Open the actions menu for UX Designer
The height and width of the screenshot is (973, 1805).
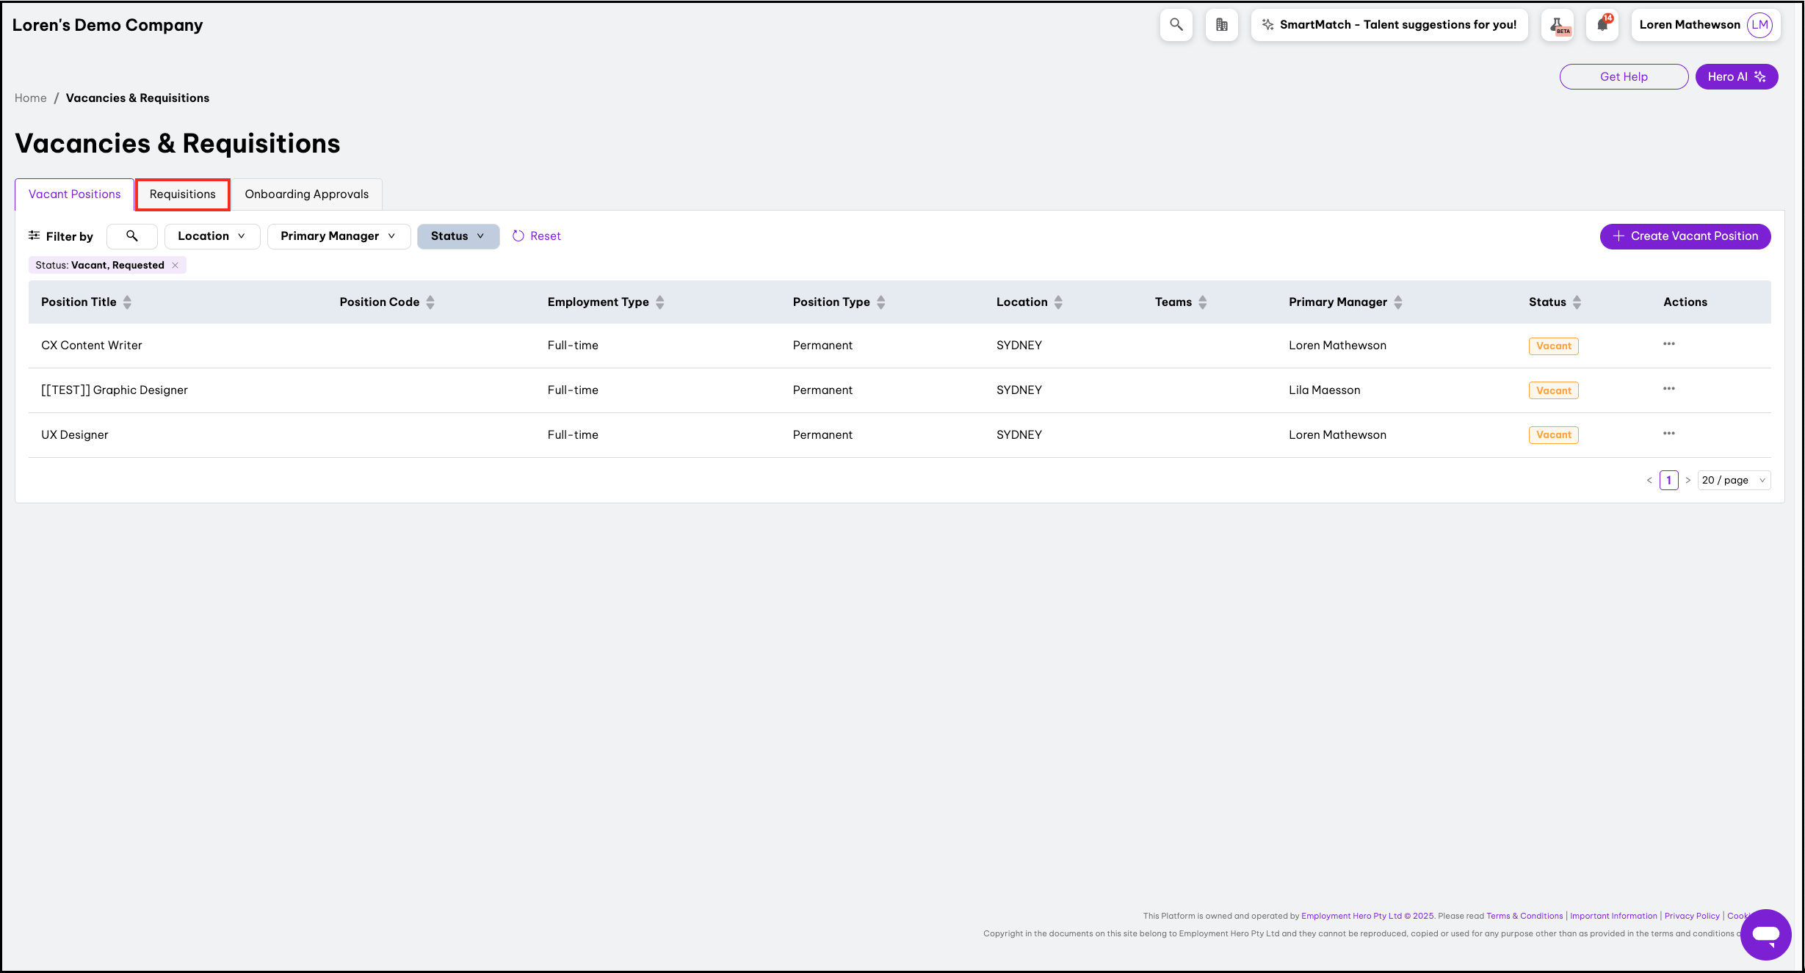pos(1668,433)
